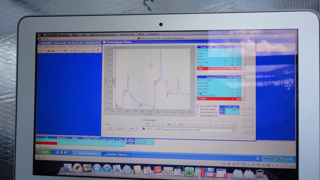This screenshot has height=180, width=320.
Task: Click the Parallels wrench configure icon
Action: point(277,165)
